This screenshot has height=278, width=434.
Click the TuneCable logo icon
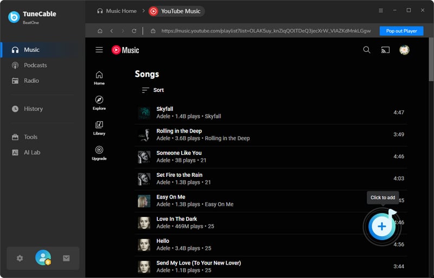click(x=14, y=17)
